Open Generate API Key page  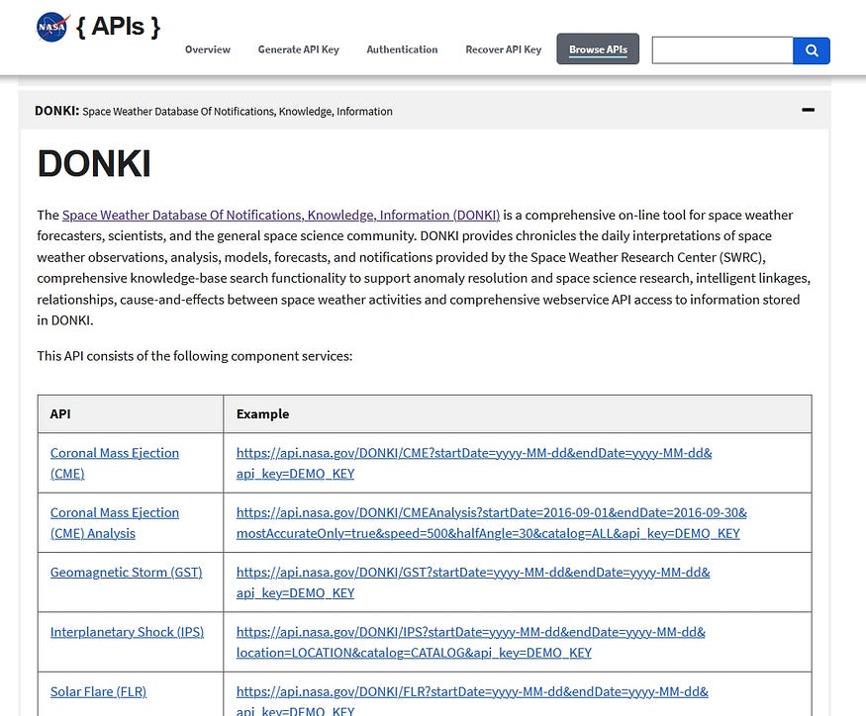pyautogui.click(x=298, y=49)
